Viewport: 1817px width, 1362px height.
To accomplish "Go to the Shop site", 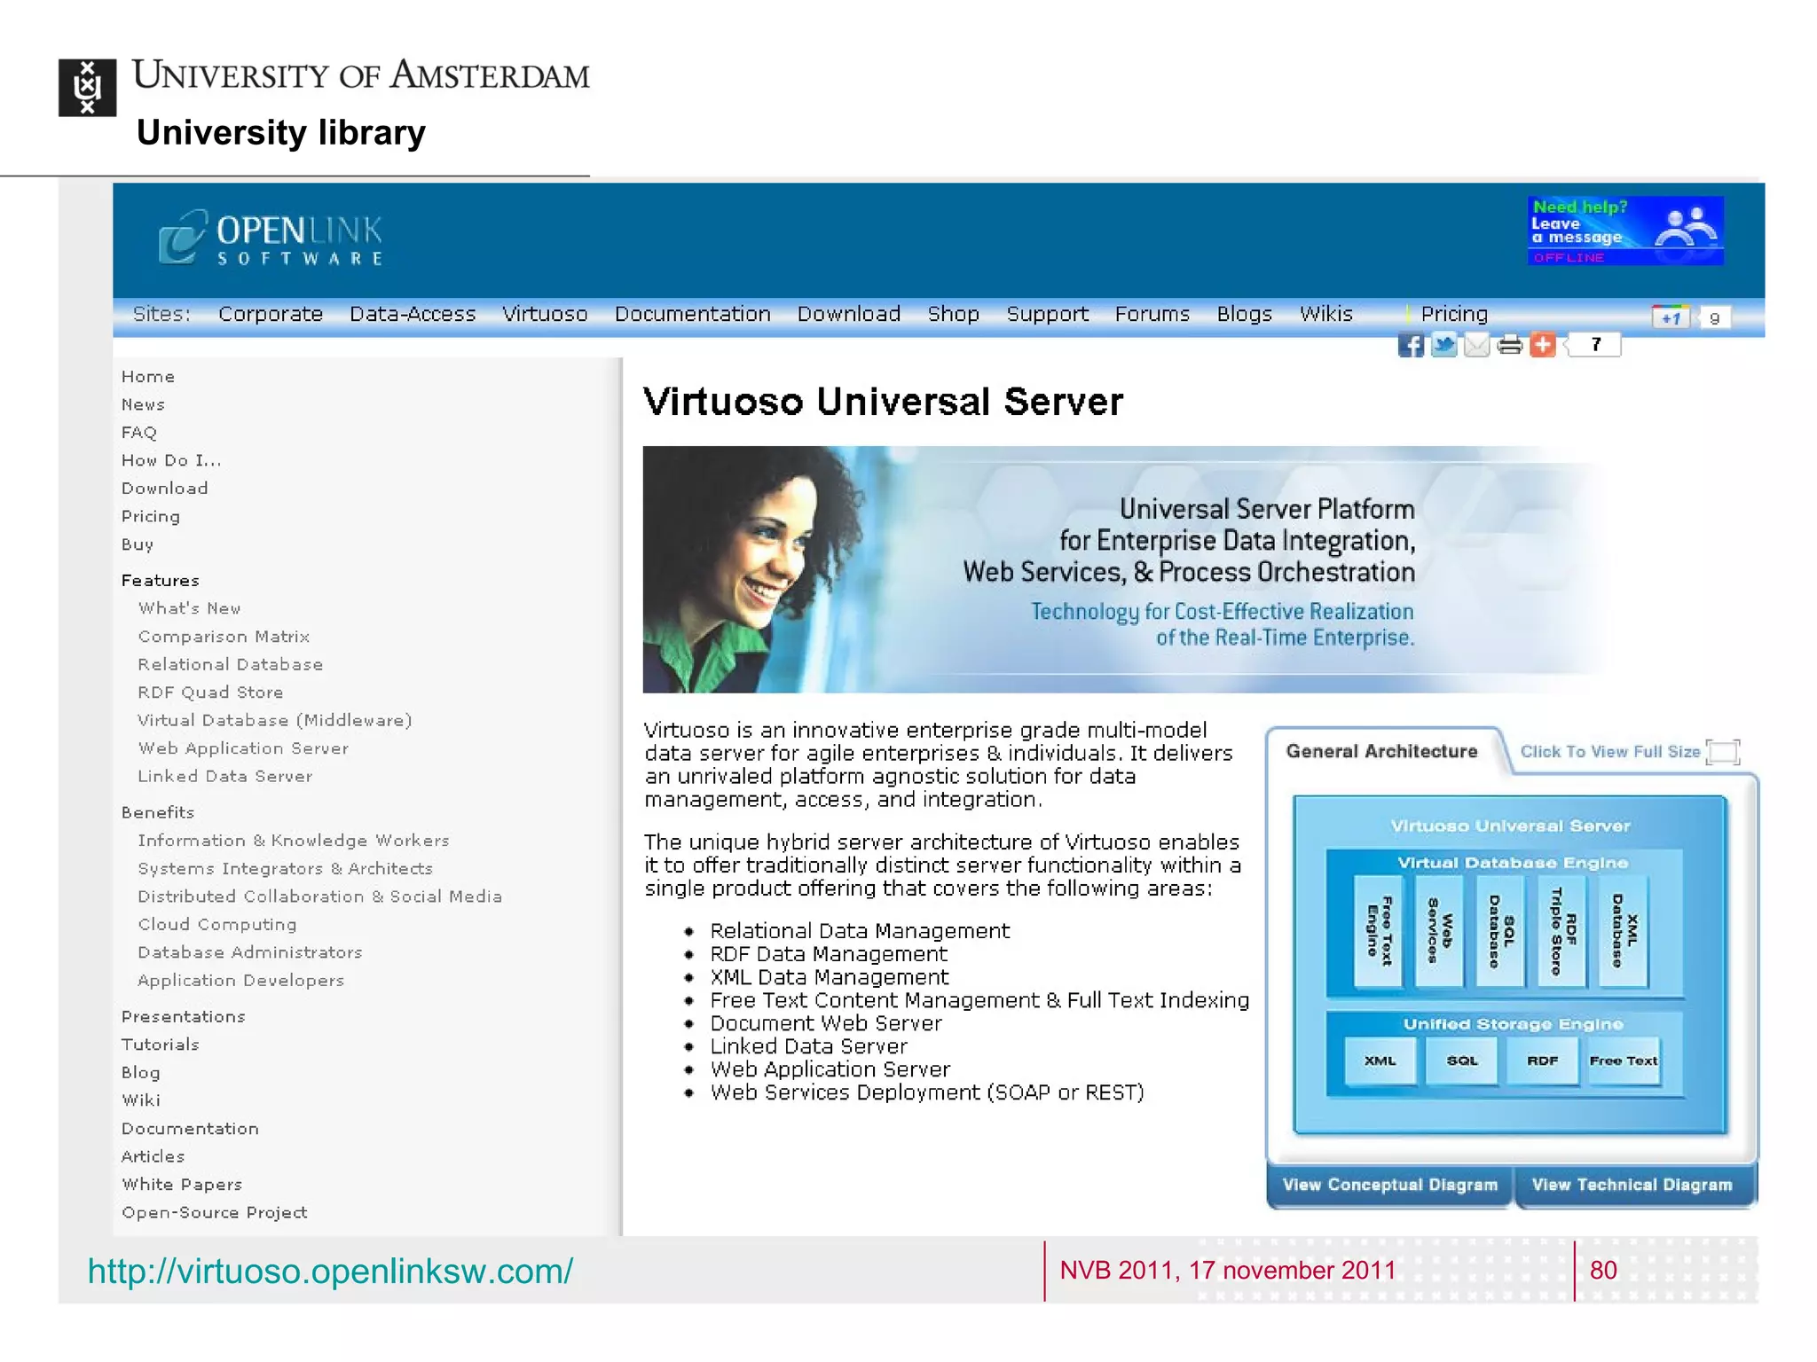I will (954, 314).
